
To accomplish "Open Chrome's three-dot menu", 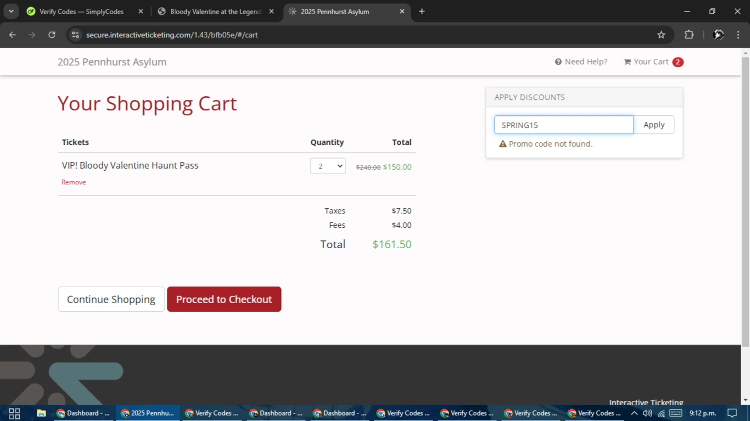I will (x=738, y=35).
